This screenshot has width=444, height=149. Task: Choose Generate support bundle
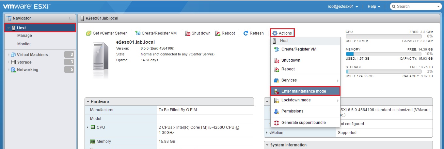pyautogui.click(x=306, y=123)
